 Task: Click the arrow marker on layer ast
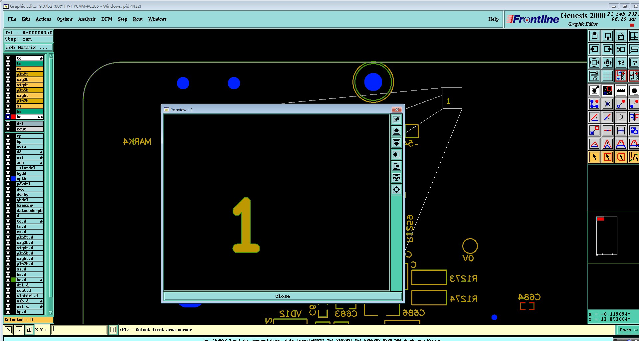(41, 157)
